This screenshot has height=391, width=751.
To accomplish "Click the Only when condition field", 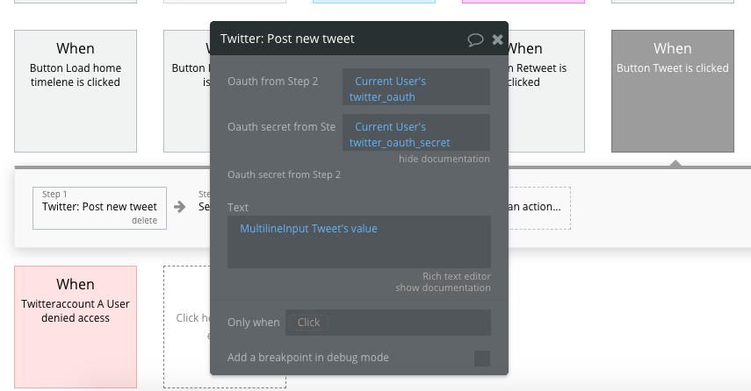I will point(388,323).
